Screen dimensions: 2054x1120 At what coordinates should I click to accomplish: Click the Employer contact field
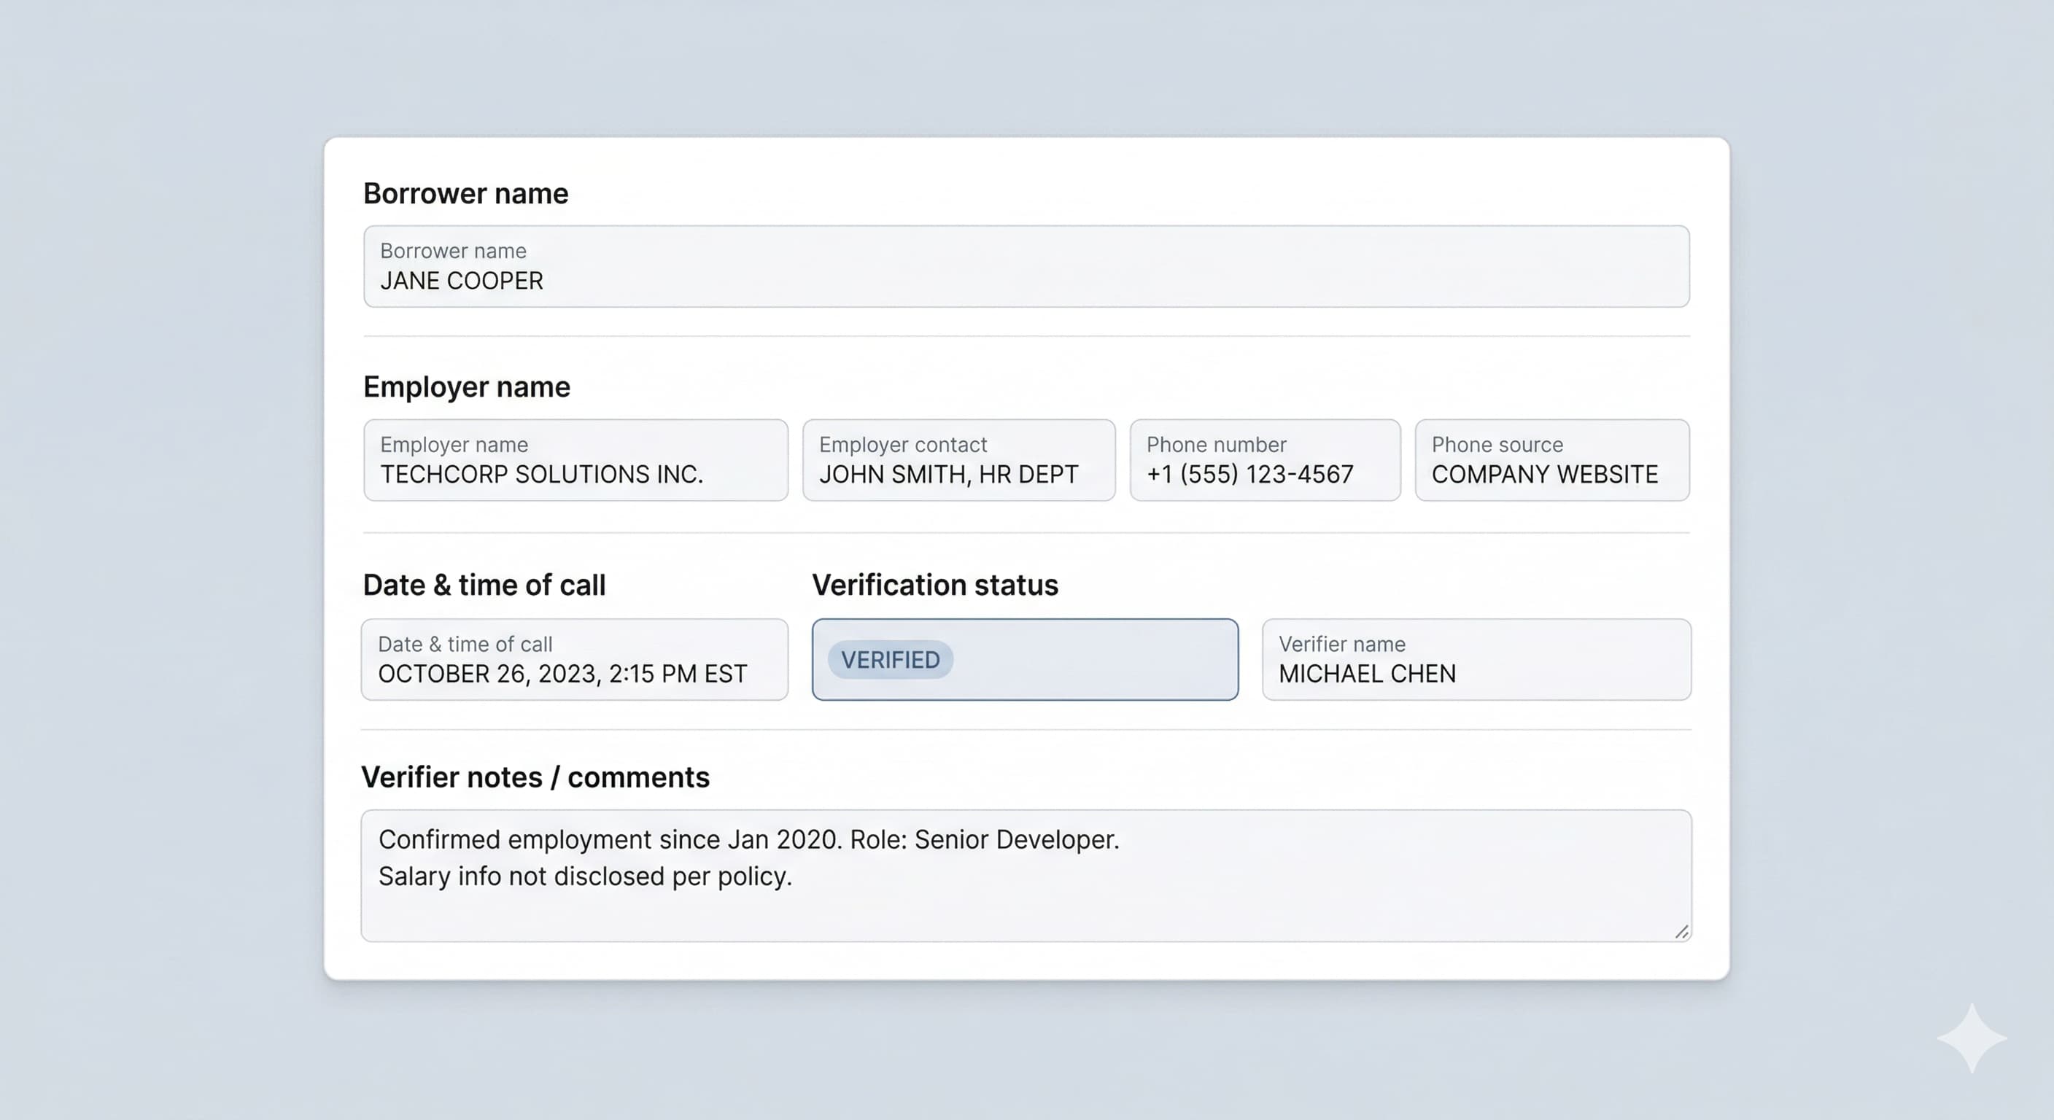958,460
